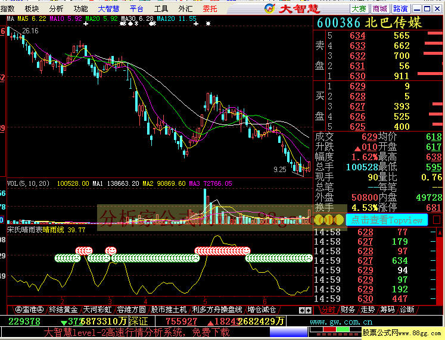Click buy level 5 price 625
Viewport: 445px width, 340px height.
pos(357,126)
